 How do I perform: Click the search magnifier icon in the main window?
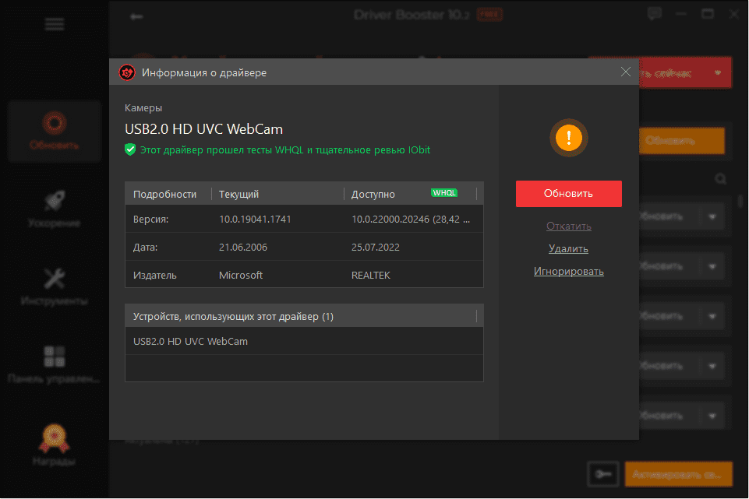[x=720, y=179]
